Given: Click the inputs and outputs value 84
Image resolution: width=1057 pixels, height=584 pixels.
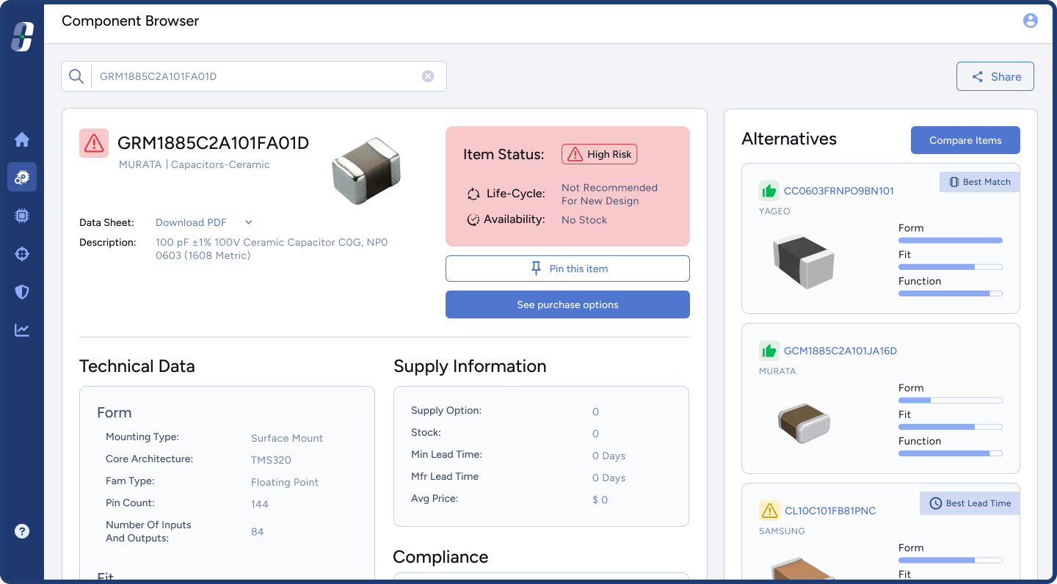Looking at the screenshot, I should (x=258, y=532).
